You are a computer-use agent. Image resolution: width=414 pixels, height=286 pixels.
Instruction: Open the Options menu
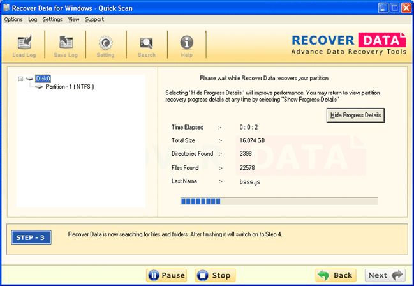click(x=13, y=20)
